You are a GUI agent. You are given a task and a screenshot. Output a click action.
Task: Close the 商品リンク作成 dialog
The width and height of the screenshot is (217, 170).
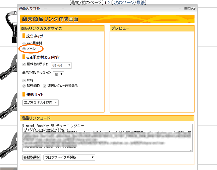[190, 8]
